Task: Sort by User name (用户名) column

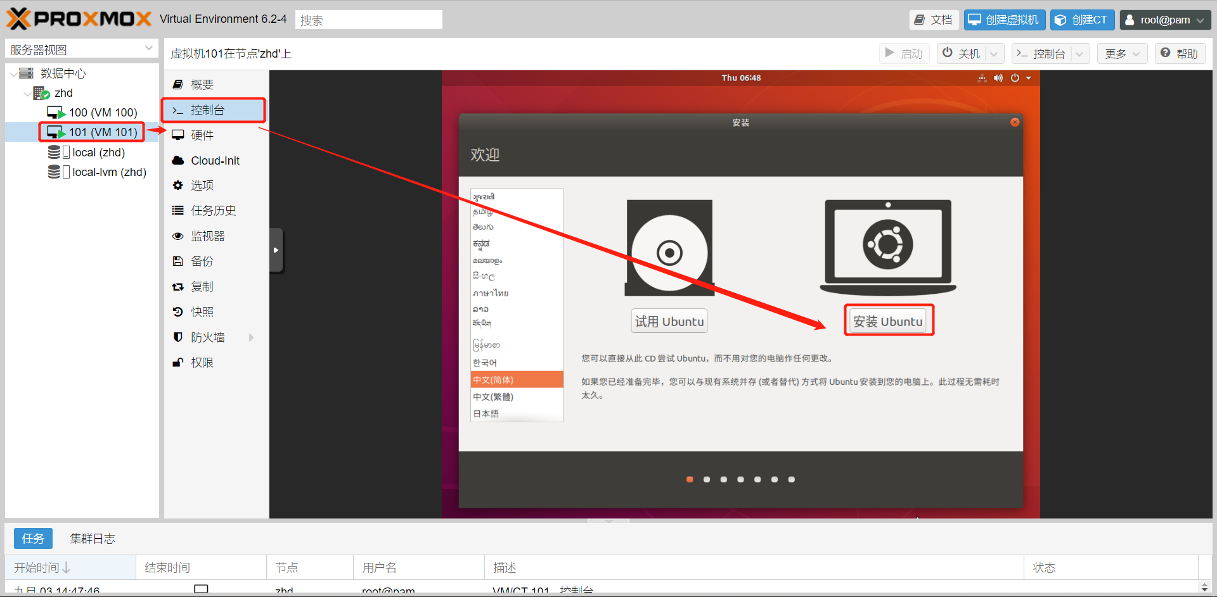Action: tap(419, 567)
